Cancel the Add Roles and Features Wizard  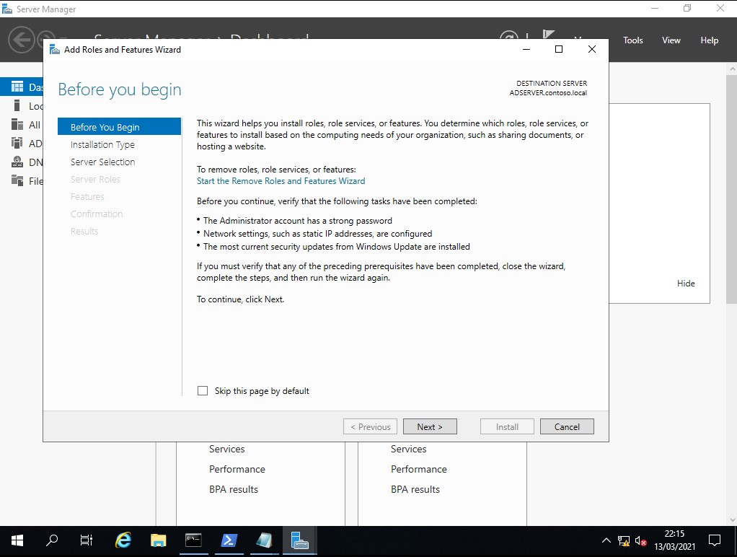click(x=566, y=426)
